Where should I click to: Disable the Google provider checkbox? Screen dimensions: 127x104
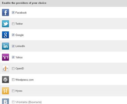click(13, 35)
